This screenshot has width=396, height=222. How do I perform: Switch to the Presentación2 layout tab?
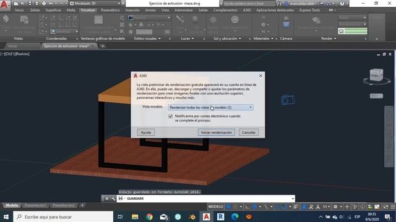63,205
